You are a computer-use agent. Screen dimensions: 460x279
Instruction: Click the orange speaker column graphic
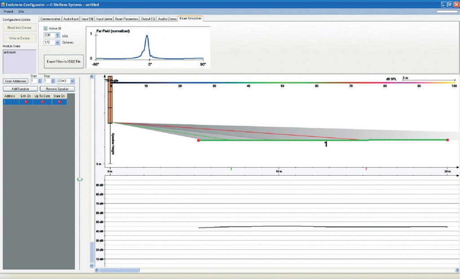point(110,100)
